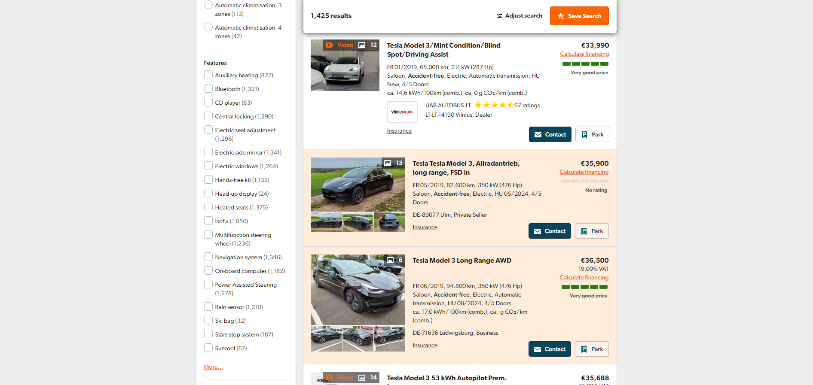Open Insurance link for Ludwigsburg listing

click(x=425, y=346)
